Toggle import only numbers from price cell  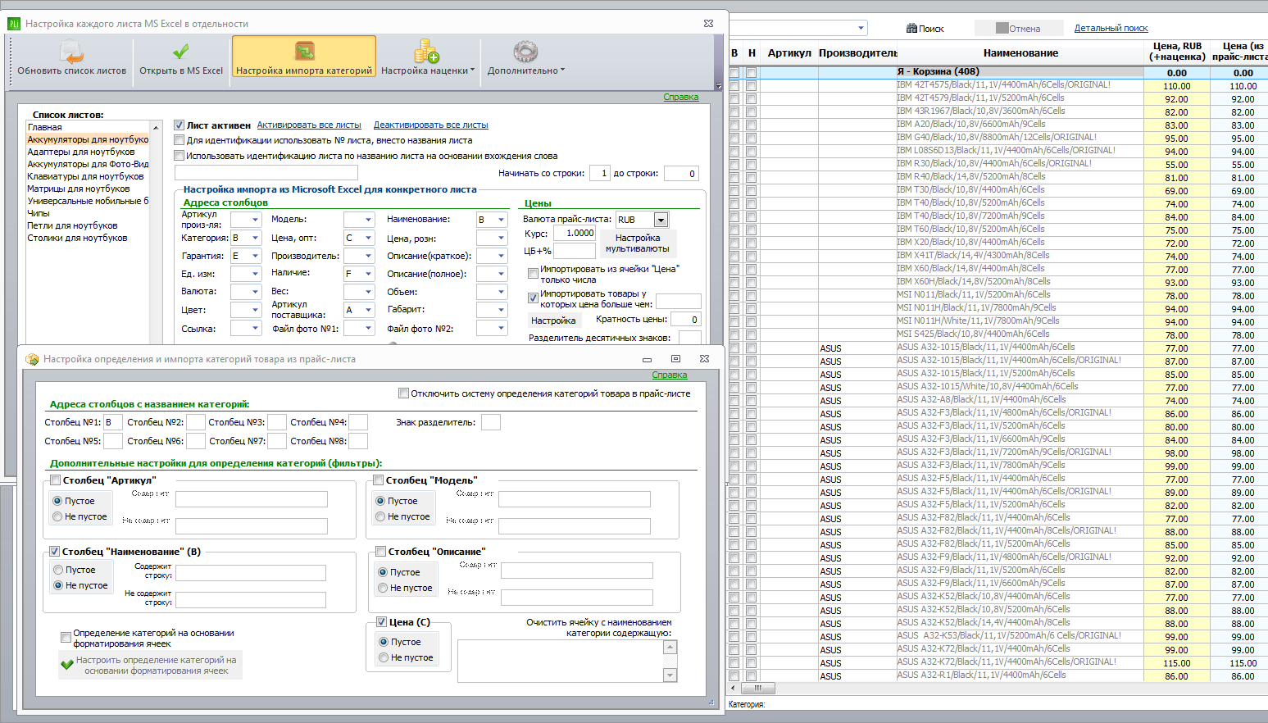[x=533, y=274]
